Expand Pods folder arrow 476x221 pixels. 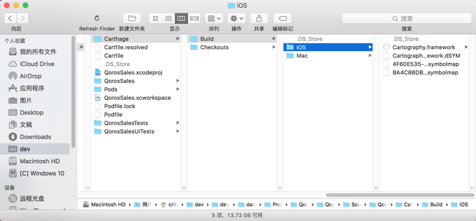(177, 90)
